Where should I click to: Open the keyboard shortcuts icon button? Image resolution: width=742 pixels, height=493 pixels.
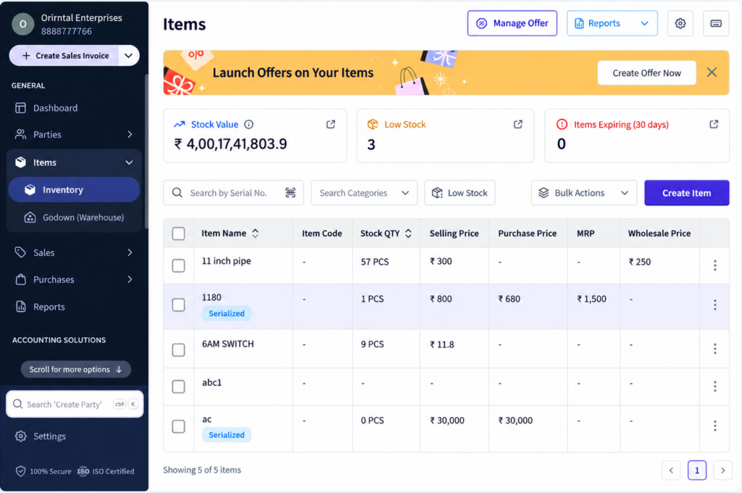pos(715,23)
